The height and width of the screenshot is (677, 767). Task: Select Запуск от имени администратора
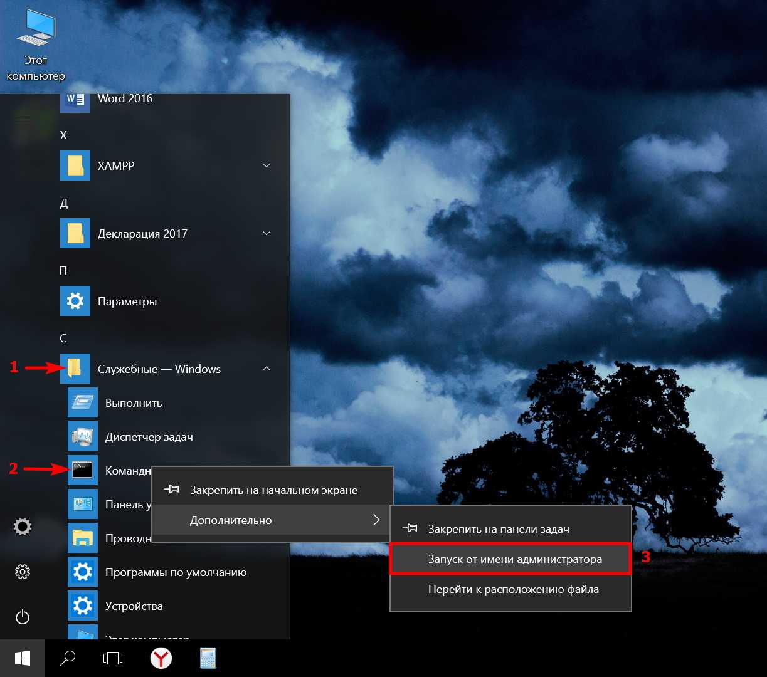coord(514,559)
